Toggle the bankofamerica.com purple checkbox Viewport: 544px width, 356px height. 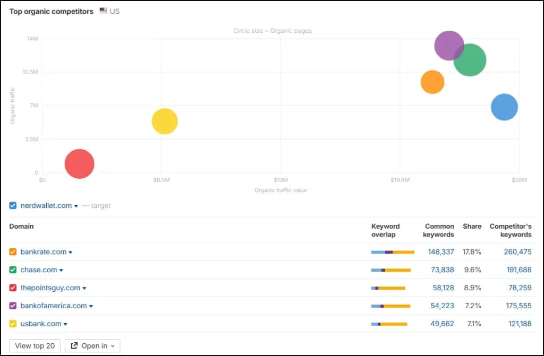click(x=13, y=306)
